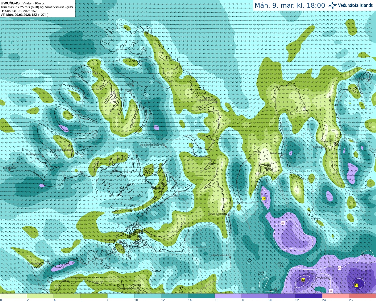Click the 10m hviður > 25 m/s description line

point(37,7)
